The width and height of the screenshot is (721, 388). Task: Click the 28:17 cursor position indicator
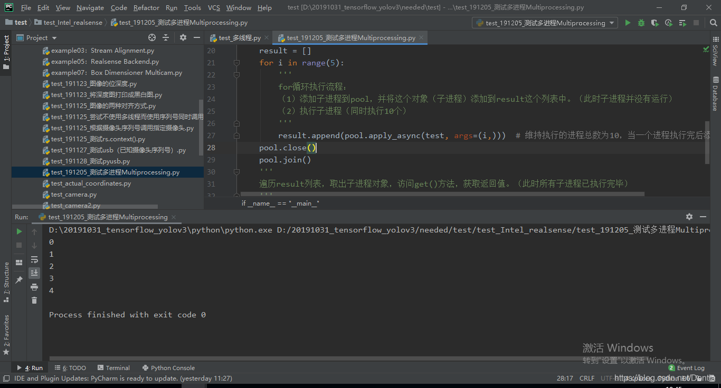[565, 378]
